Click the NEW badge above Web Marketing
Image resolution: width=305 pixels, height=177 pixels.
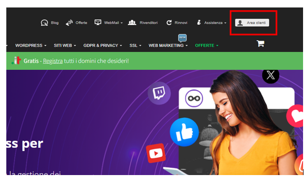coord(182,38)
